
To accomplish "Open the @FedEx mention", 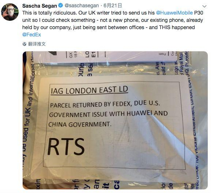I will point(31,35).
